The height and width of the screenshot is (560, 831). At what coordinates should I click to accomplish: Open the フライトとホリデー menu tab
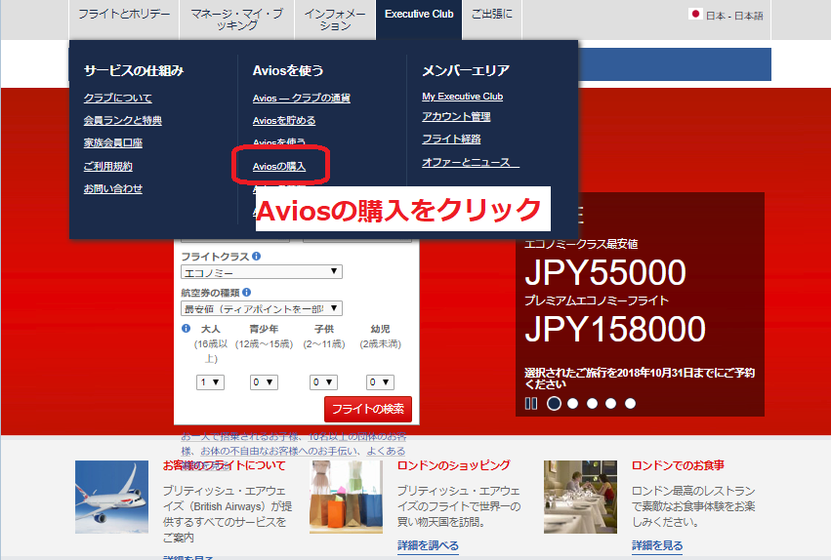[124, 15]
